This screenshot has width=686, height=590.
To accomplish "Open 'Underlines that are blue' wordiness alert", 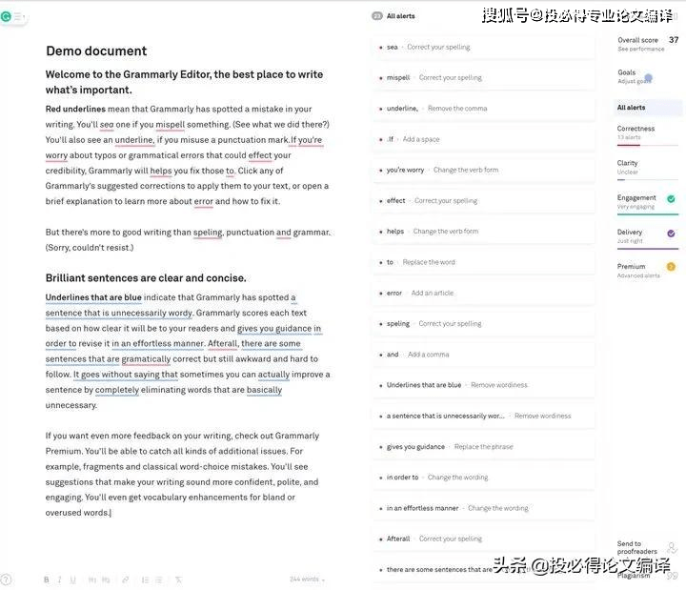I will (x=484, y=385).
